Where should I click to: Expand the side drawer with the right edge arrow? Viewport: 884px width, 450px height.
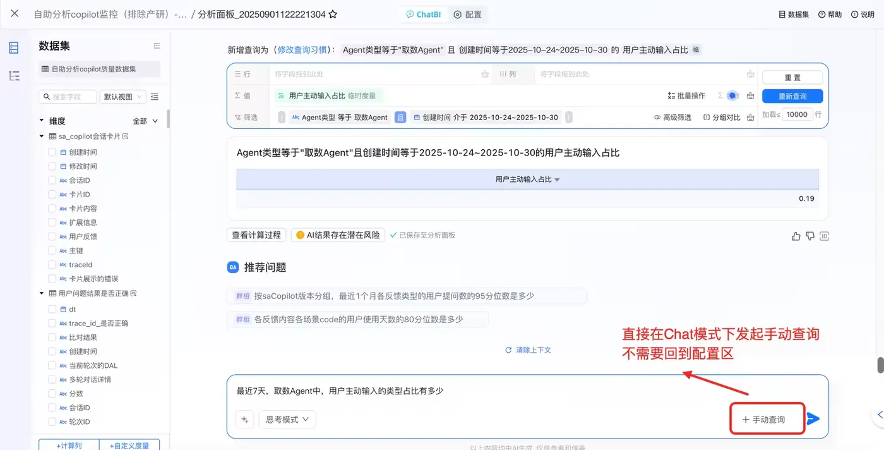tap(880, 415)
